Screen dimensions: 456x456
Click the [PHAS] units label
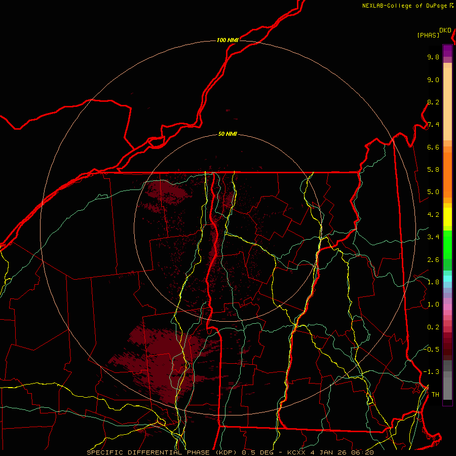(x=428, y=35)
